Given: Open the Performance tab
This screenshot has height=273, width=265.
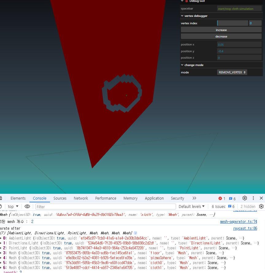Looking at the screenshot, I should coord(106,198).
